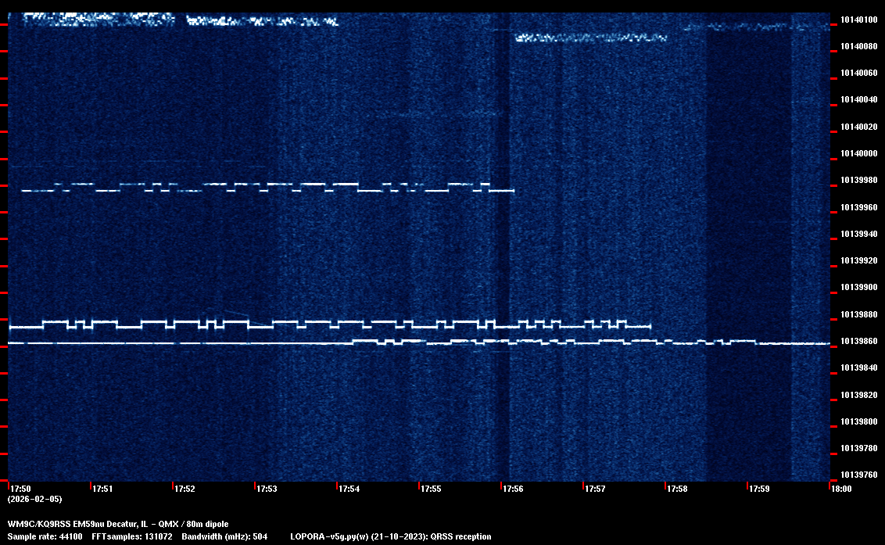This screenshot has width=885, height=545.
Task: Click the 10139980 frequency label
Action: click(x=858, y=181)
